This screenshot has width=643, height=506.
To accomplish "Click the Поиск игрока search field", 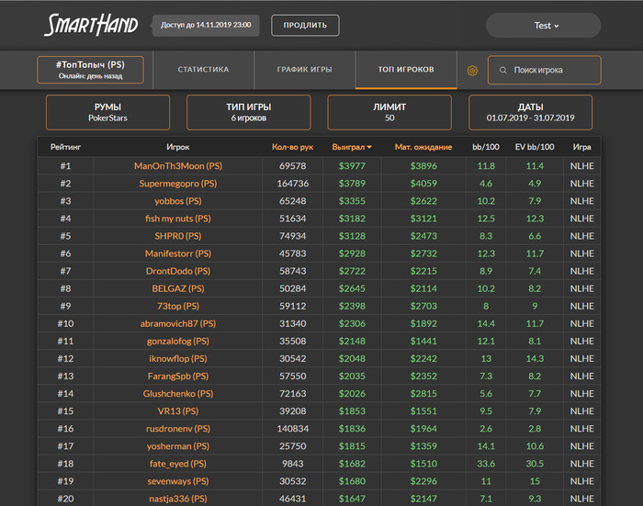I will [544, 70].
